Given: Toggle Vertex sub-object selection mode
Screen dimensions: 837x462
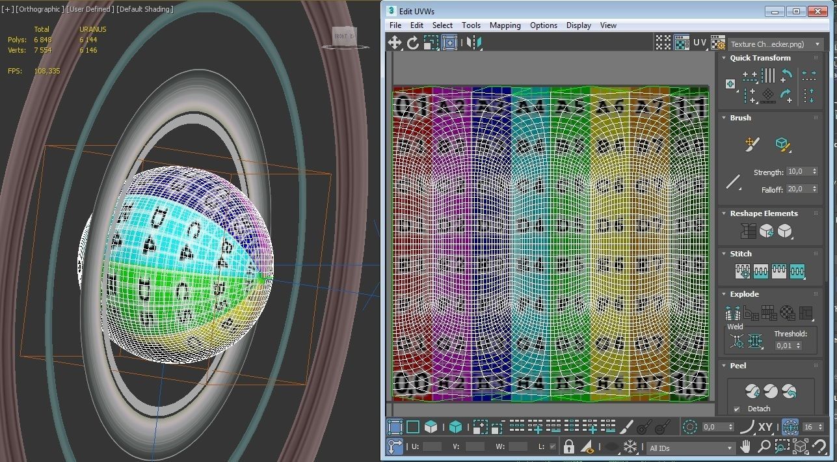Looking at the screenshot, I should click(x=395, y=427).
